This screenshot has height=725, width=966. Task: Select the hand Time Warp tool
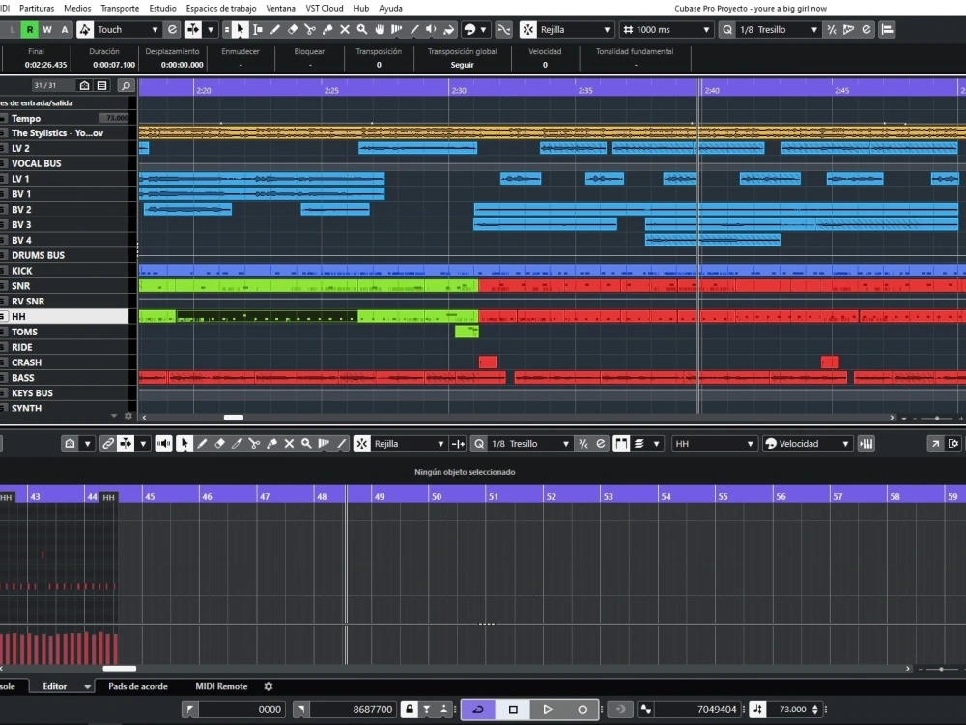coord(380,29)
